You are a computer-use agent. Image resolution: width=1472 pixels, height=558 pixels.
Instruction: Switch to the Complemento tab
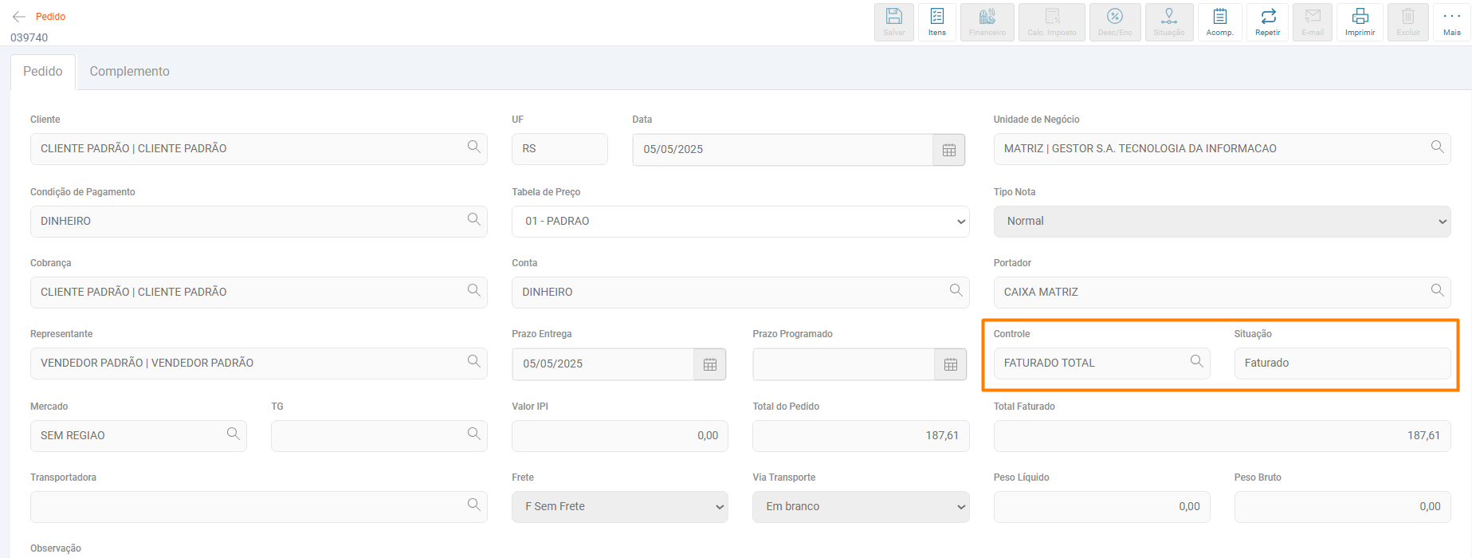[129, 72]
